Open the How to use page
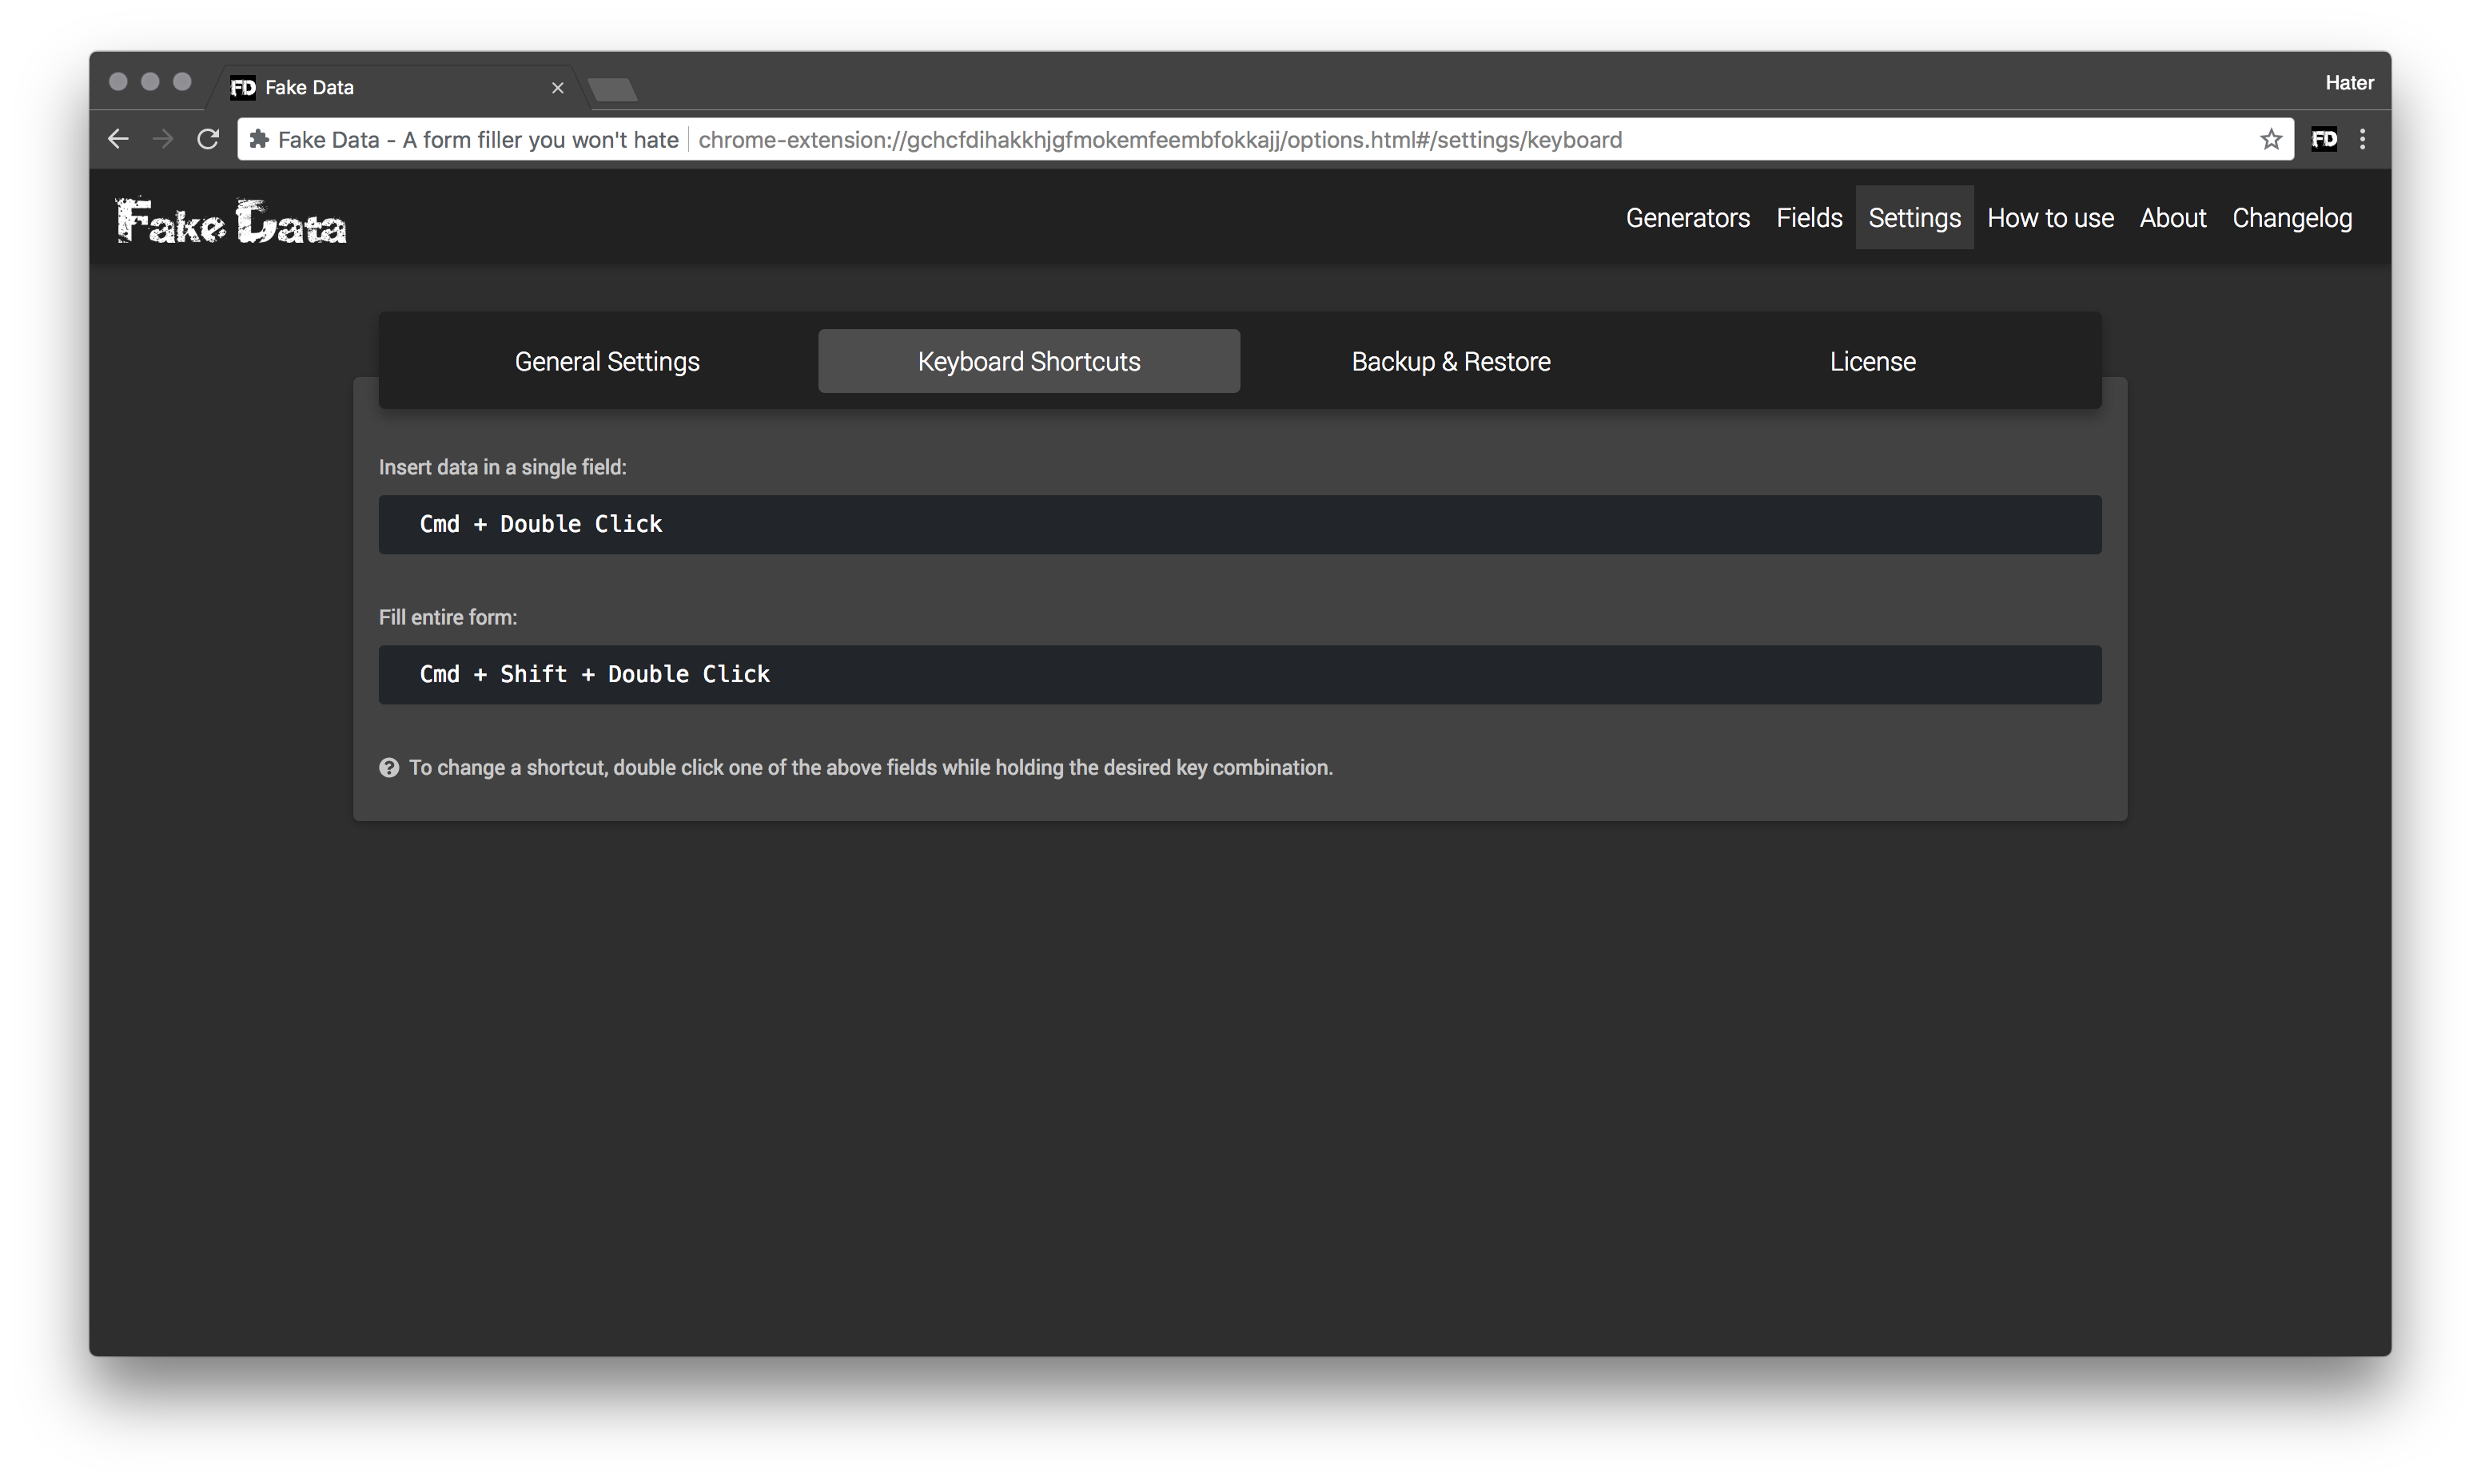The height and width of the screenshot is (1484, 2481). click(x=2050, y=217)
